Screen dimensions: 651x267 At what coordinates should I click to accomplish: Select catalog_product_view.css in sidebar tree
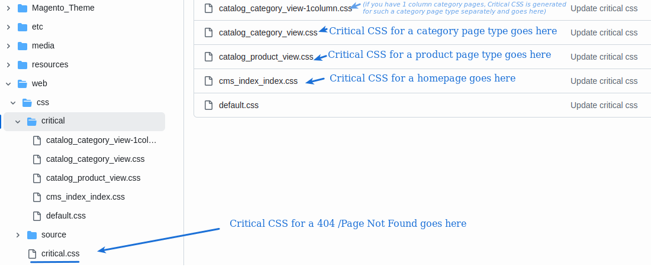click(x=93, y=178)
